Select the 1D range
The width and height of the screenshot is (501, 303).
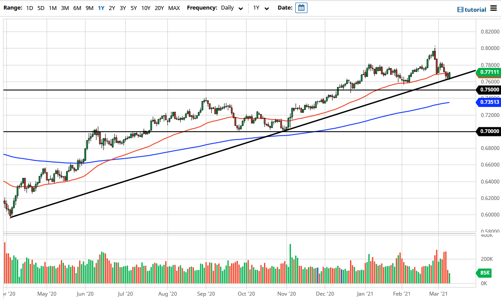[x=30, y=8]
